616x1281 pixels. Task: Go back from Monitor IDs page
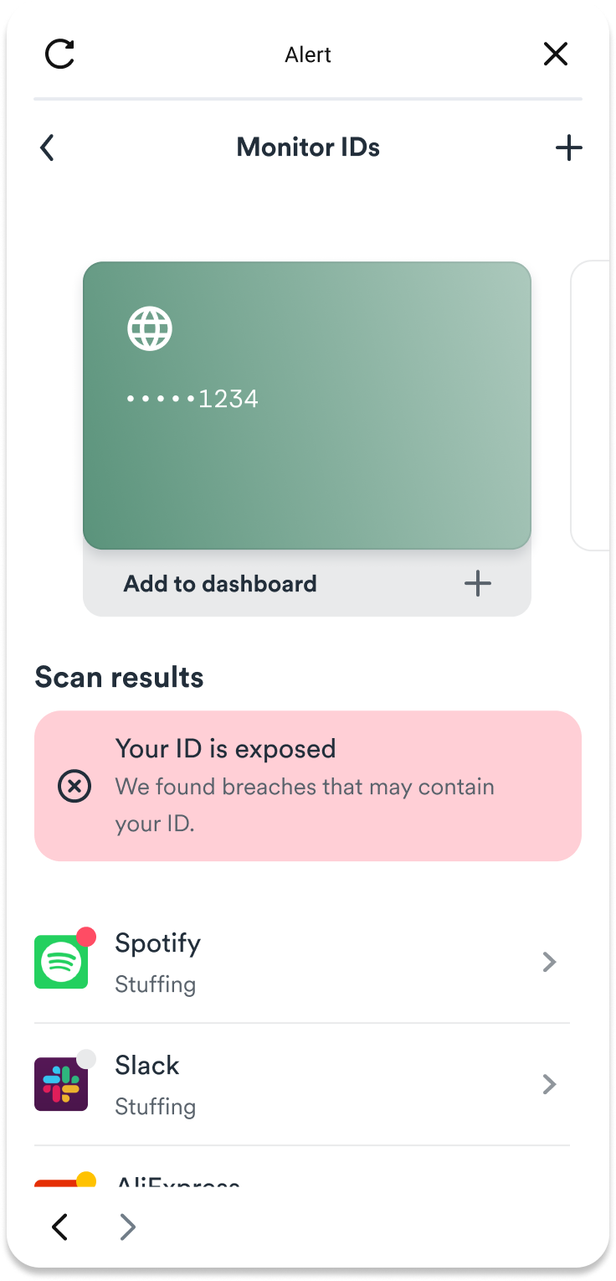48,148
